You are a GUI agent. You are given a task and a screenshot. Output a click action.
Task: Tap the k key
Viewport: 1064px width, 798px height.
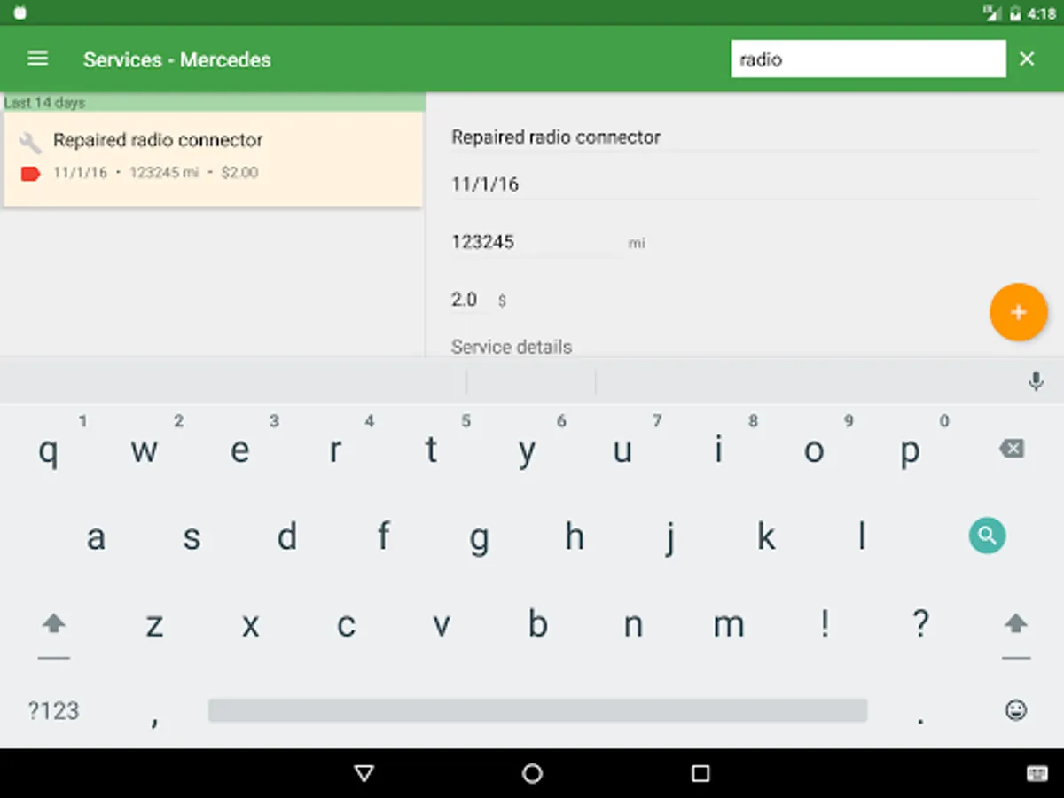click(766, 536)
